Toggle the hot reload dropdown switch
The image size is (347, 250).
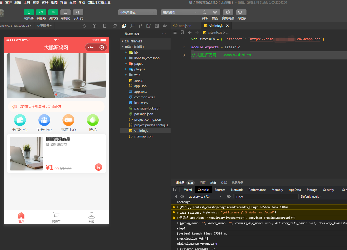tap(44, 26)
